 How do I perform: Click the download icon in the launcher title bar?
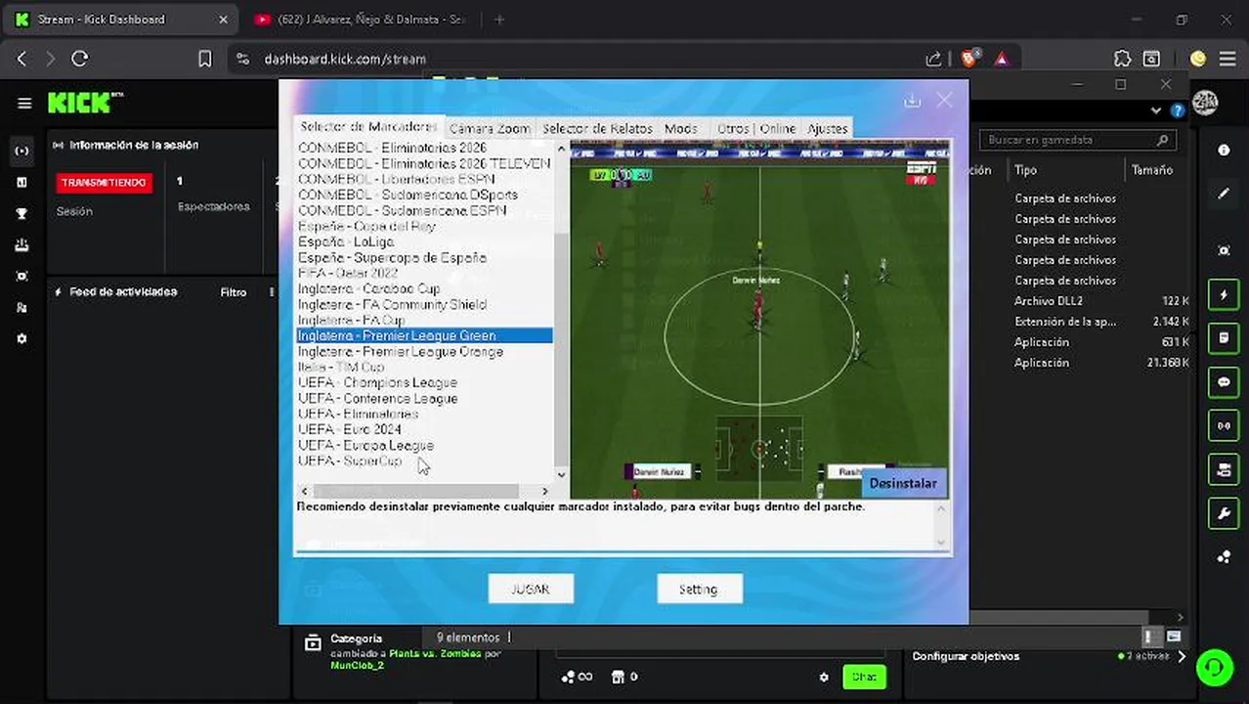(912, 100)
